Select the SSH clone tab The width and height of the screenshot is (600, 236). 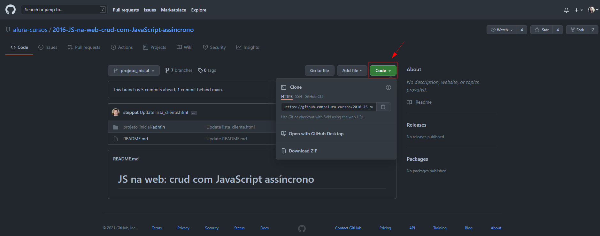coord(298,97)
